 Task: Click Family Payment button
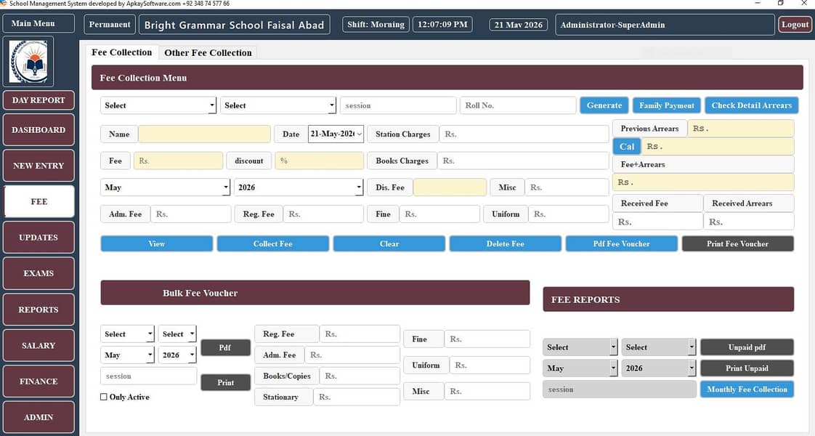point(666,105)
